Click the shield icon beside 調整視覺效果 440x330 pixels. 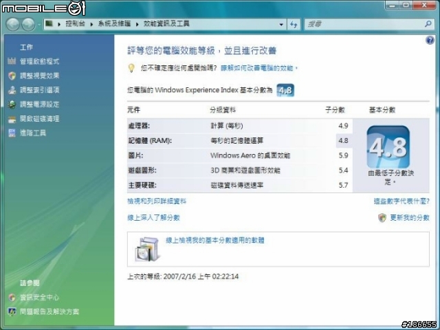pyautogui.click(x=12, y=76)
